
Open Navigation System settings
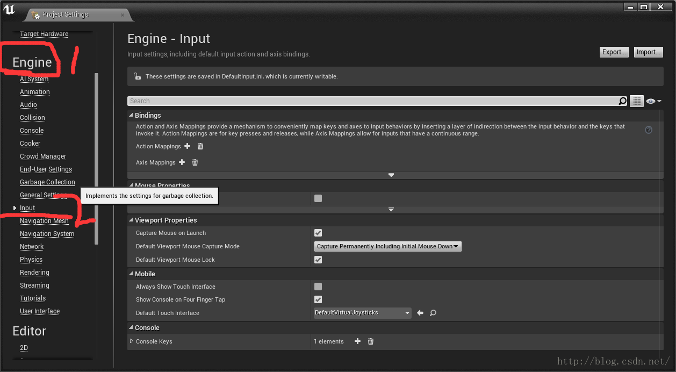tap(47, 234)
